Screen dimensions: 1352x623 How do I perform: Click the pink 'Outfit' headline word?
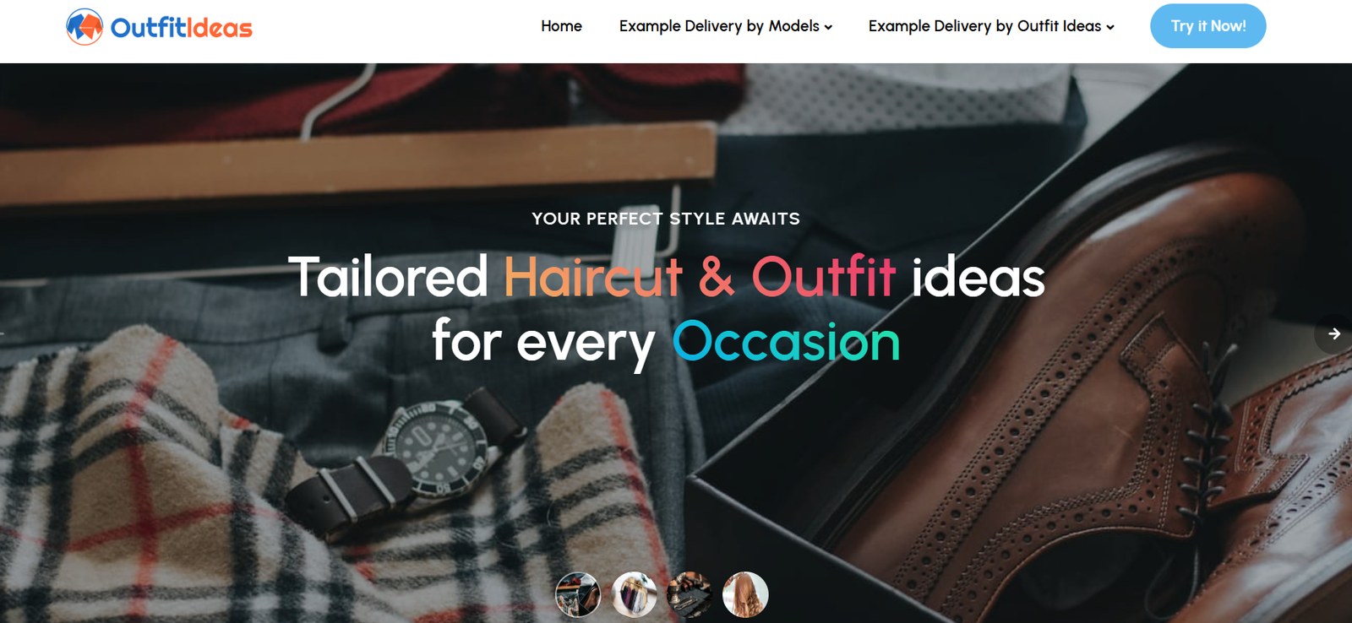823,277
